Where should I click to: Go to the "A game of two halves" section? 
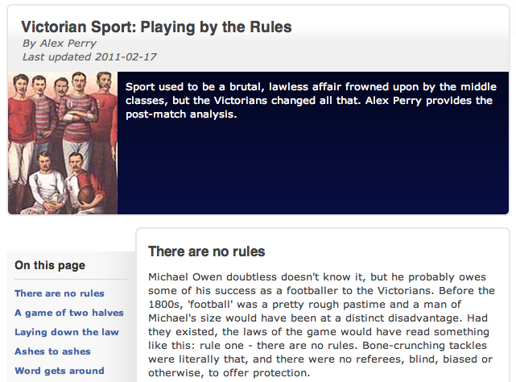click(x=69, y=313)
